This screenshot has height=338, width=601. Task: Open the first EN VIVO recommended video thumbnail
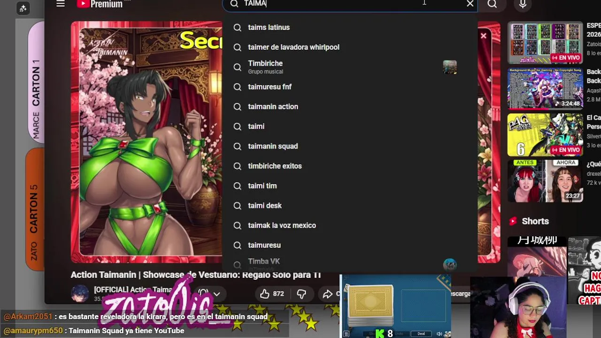click(545, 43)
